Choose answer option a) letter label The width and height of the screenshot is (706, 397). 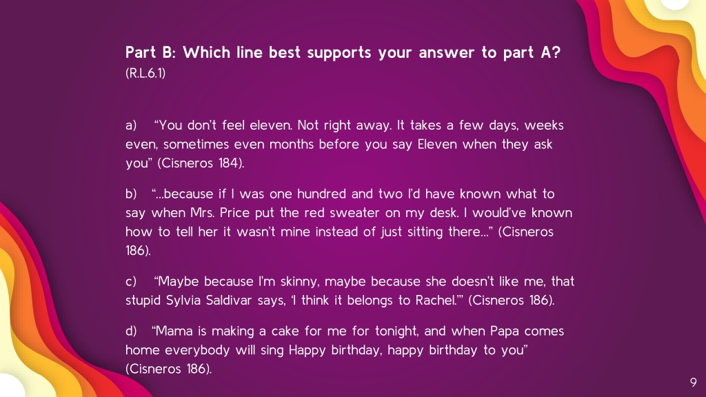pos(131,125)
